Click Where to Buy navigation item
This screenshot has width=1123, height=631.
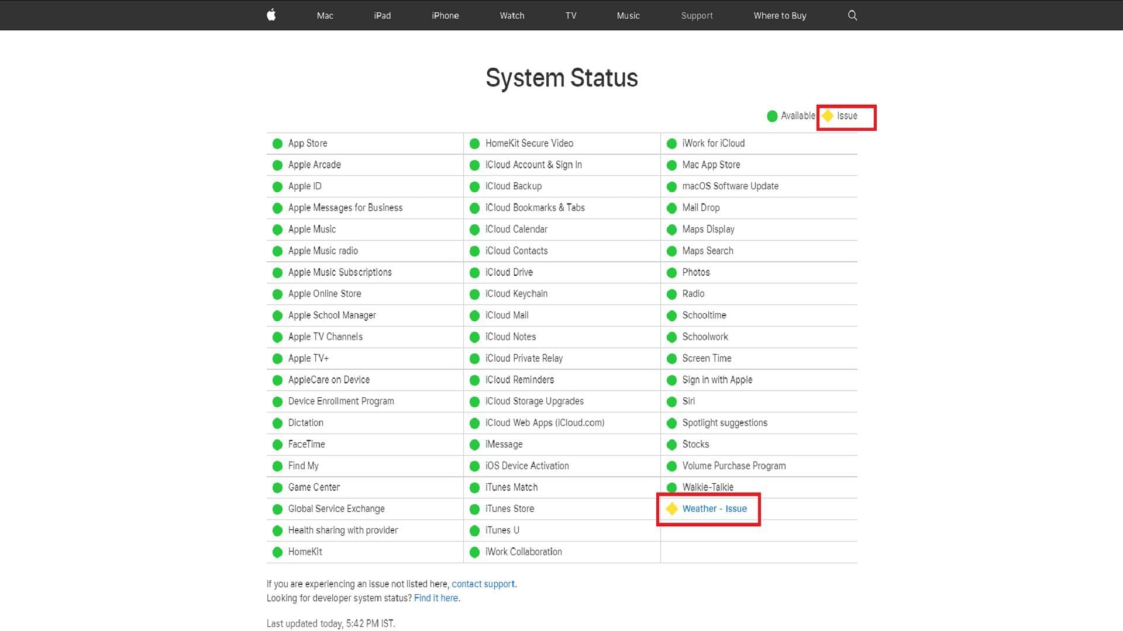780,15
